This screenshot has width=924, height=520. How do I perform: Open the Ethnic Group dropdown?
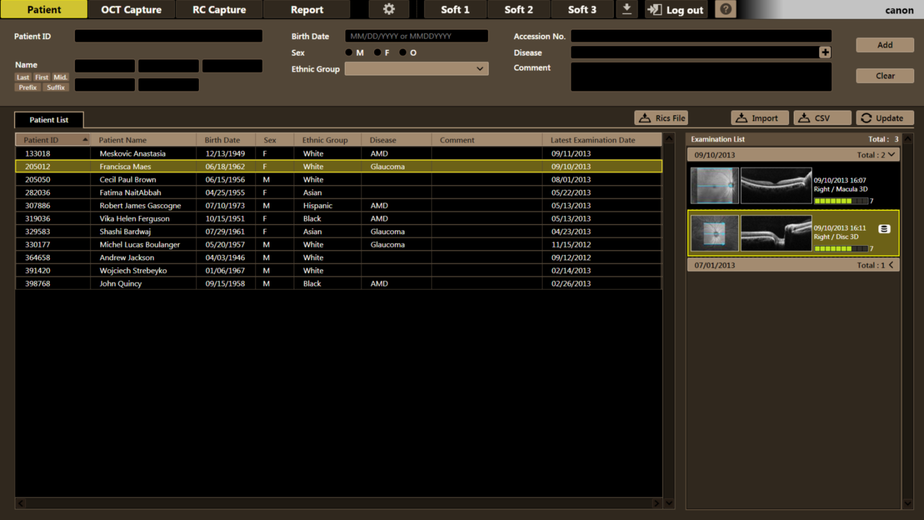click(x=416, y=69)
